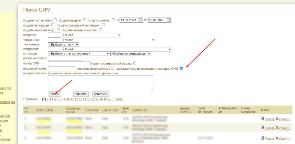Click the 'вызывной номер' input field

point(62,69)
